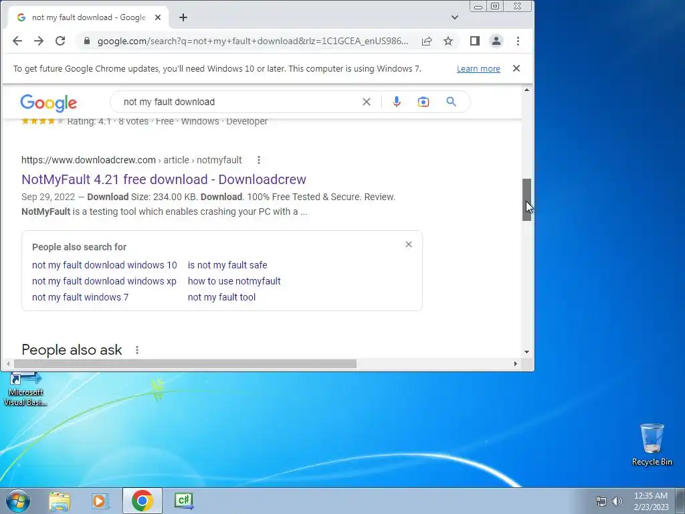This screenshot has height=514, width=685.
Task: Click the downloadcrew.com result URL text
Action: point(132,160)
